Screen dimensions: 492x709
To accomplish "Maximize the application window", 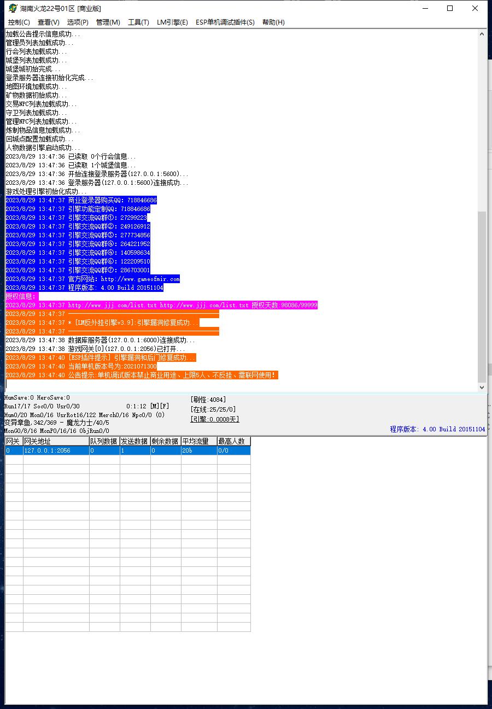I will coord(450,8).
